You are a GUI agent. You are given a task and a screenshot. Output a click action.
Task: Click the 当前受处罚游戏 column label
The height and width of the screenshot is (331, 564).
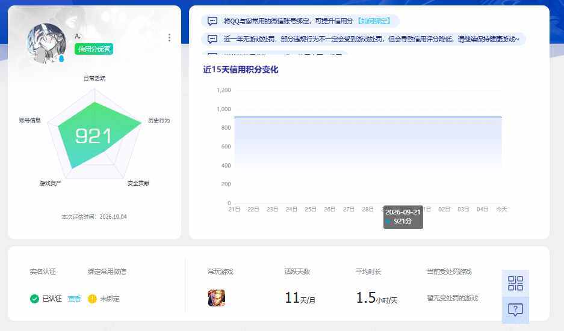[449, 272]
